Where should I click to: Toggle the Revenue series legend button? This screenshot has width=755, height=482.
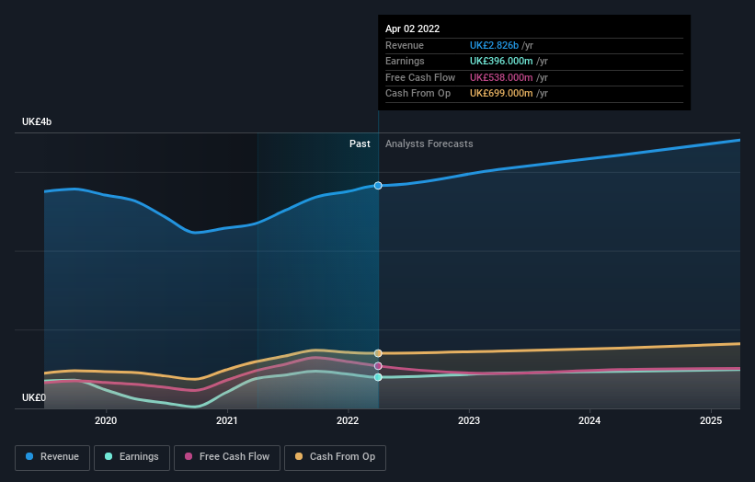point(52,457)
